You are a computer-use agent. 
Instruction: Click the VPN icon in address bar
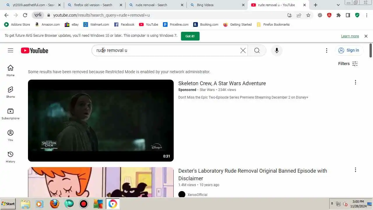(38, 15)
